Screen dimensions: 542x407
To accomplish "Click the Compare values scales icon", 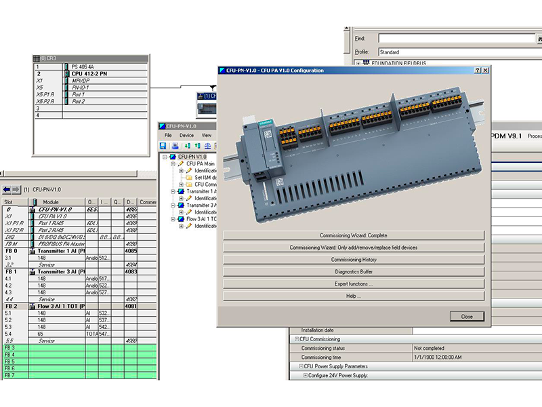I will point(208,146).
